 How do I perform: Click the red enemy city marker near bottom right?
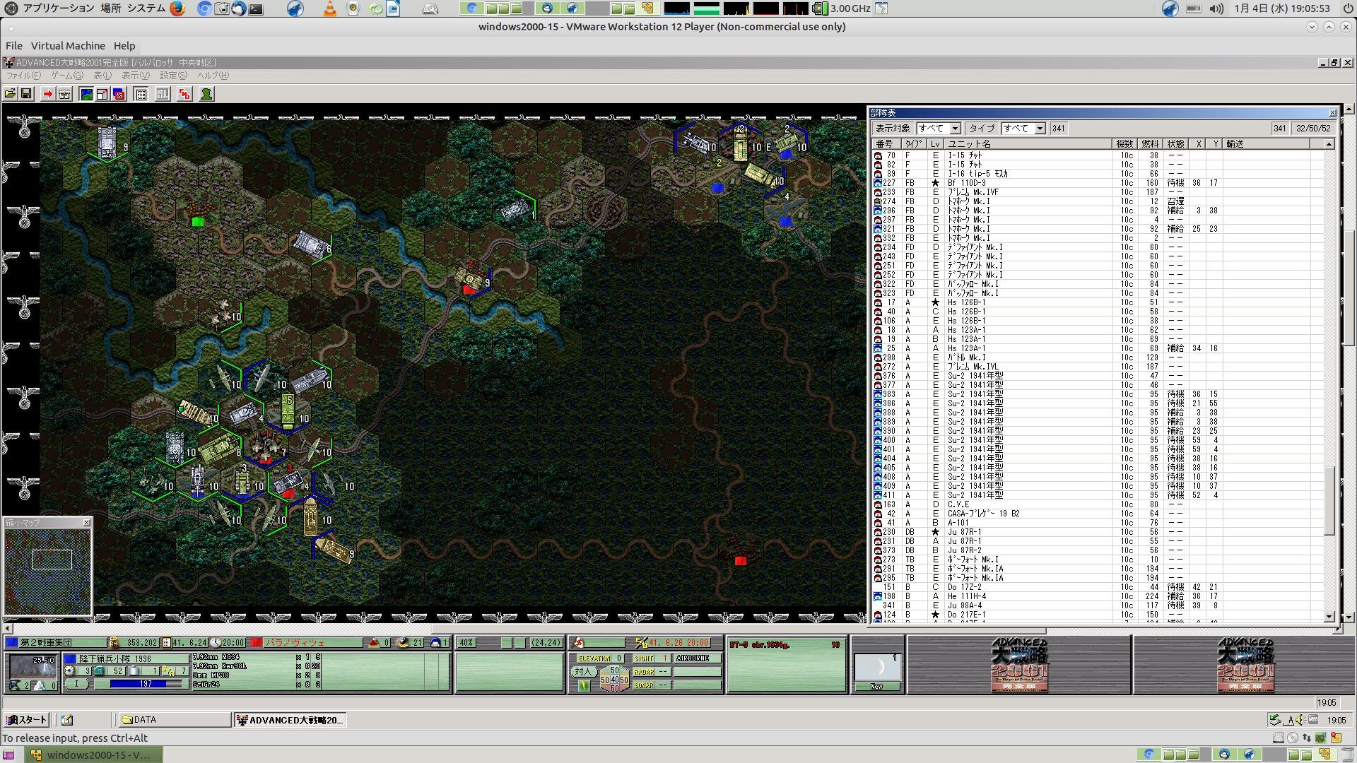740,561
